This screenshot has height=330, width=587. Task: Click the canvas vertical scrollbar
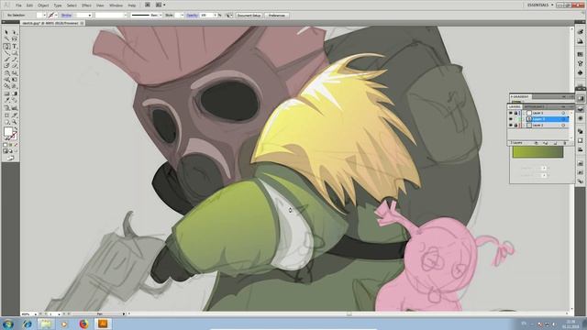click(x=571, y=169)
